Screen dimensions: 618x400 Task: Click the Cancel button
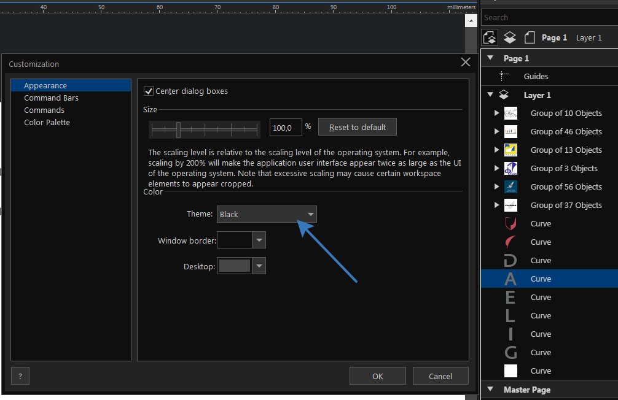440,376
